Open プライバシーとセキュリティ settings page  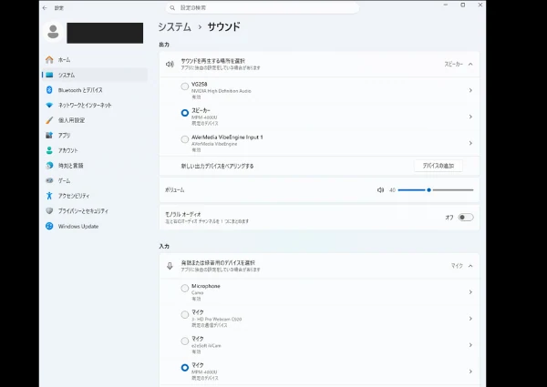coord(95,210)
